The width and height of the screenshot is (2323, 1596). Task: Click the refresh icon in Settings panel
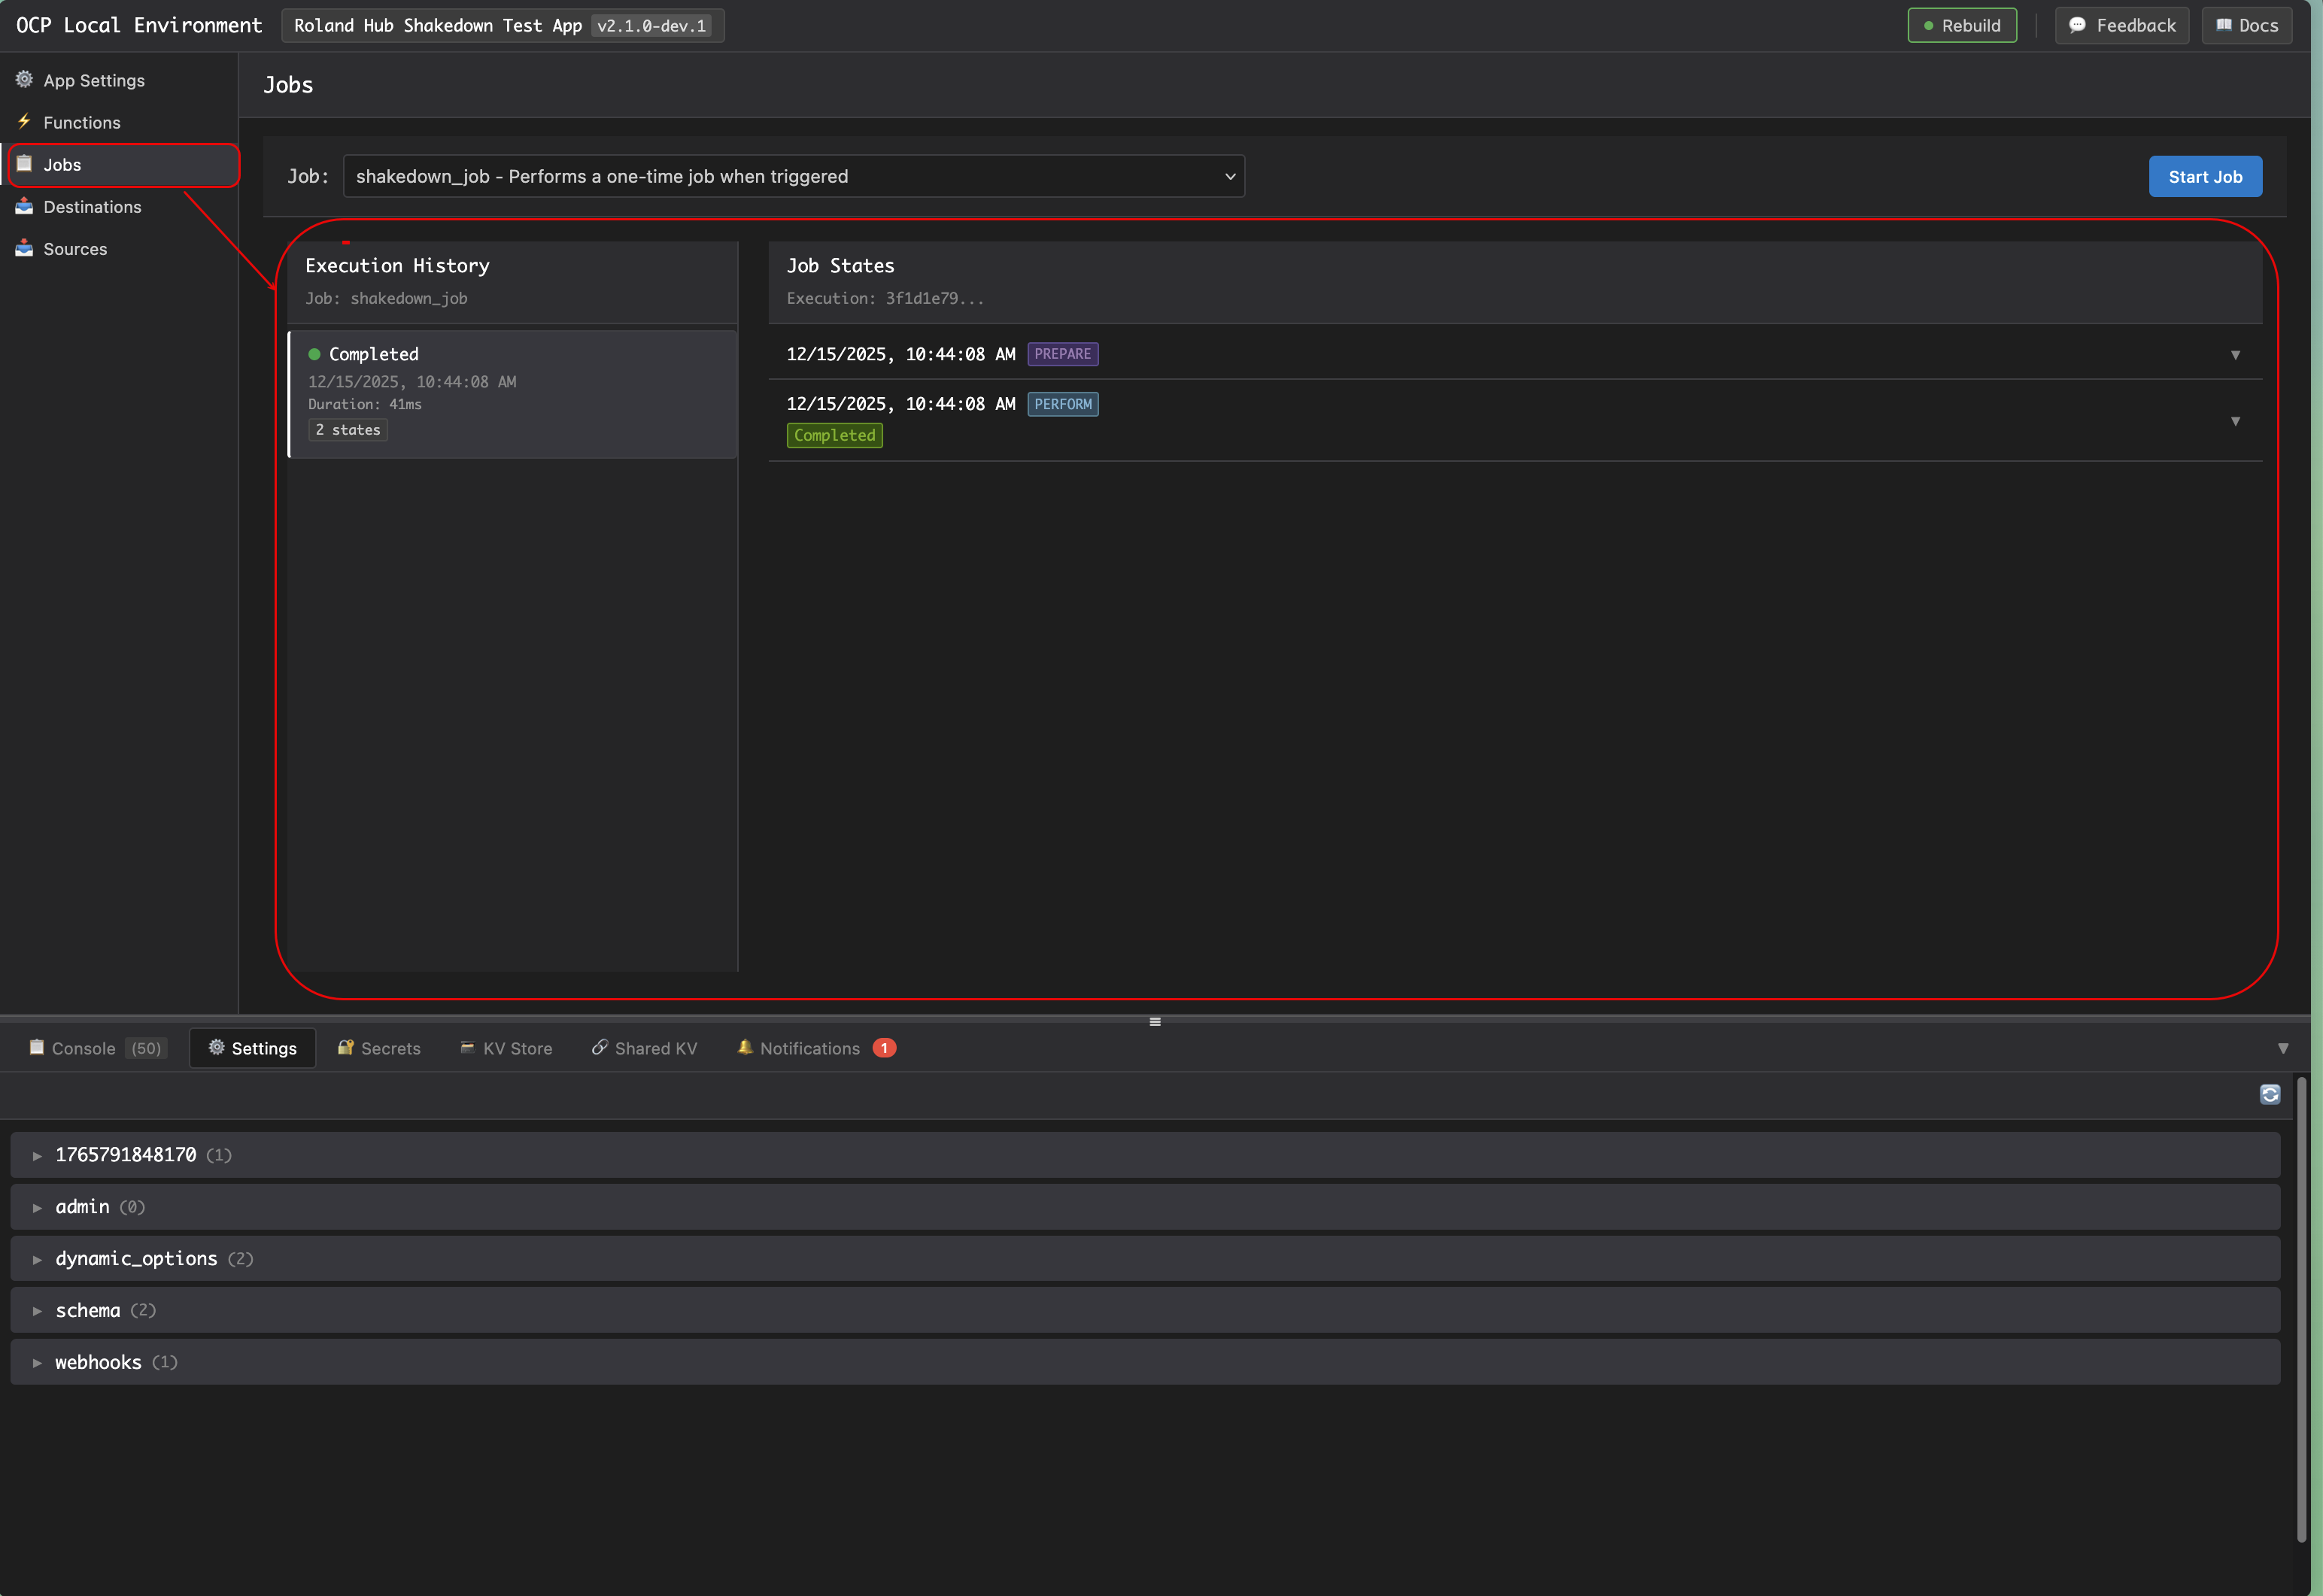coord(2269,1094)
